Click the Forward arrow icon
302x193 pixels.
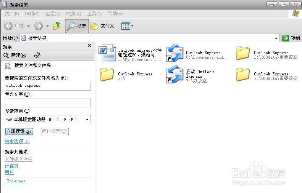point(39,26)
